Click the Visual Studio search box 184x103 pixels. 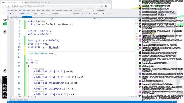click(84, 10)
